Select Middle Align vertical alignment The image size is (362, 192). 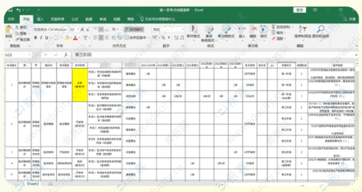[101, 29]
